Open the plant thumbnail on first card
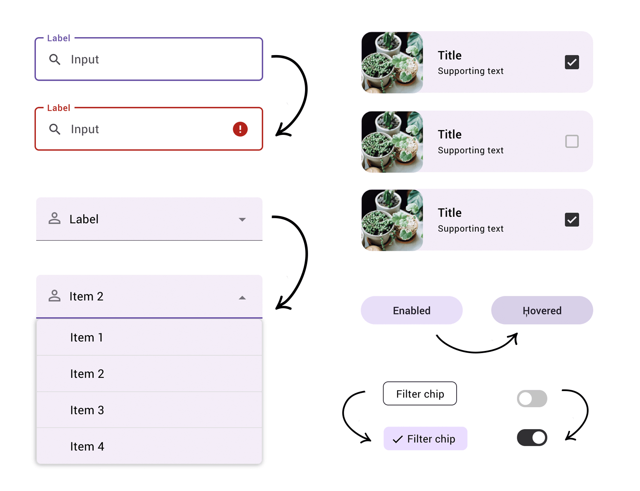 pyautogui.click(x=392, y=62)
